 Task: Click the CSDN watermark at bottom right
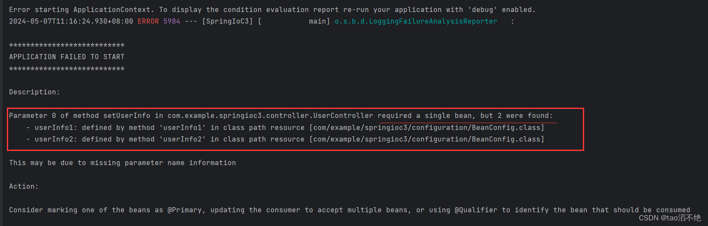(670, 218)
